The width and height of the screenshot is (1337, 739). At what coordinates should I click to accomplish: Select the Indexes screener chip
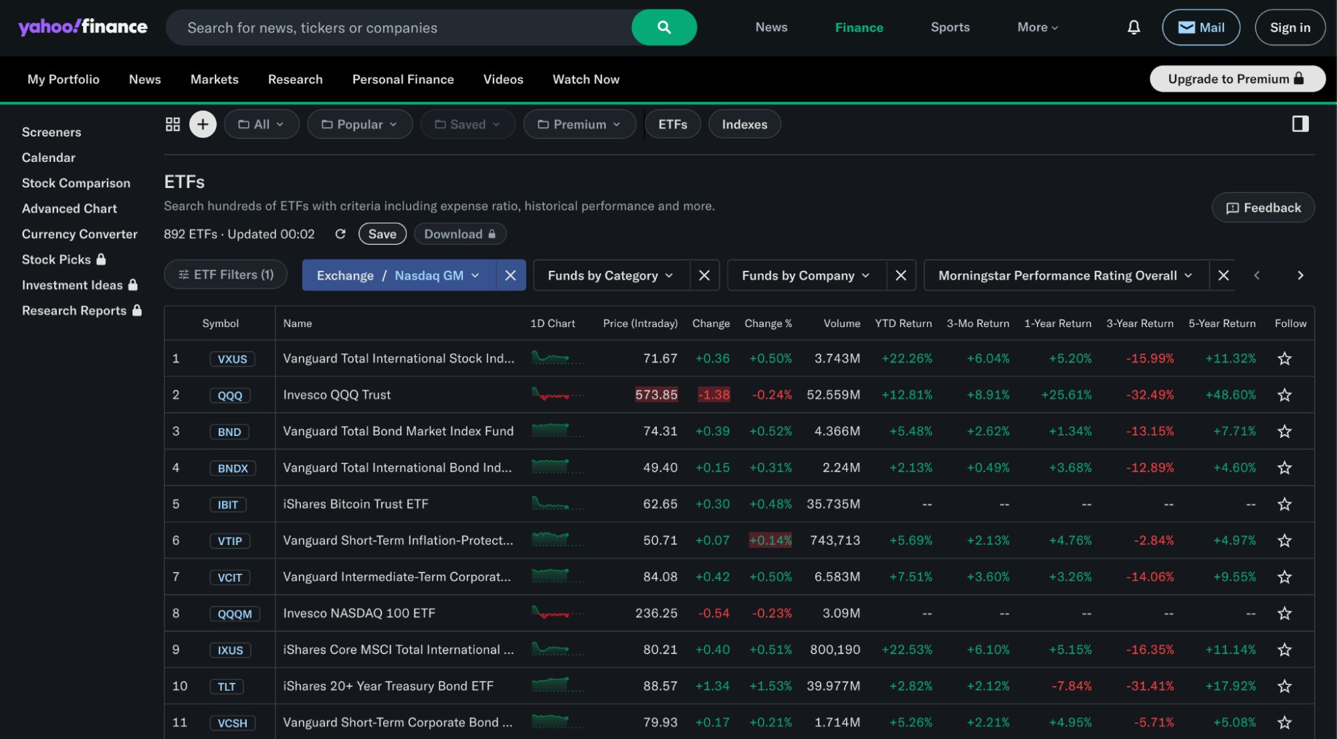pyautogui.click(x=744, y=124)
